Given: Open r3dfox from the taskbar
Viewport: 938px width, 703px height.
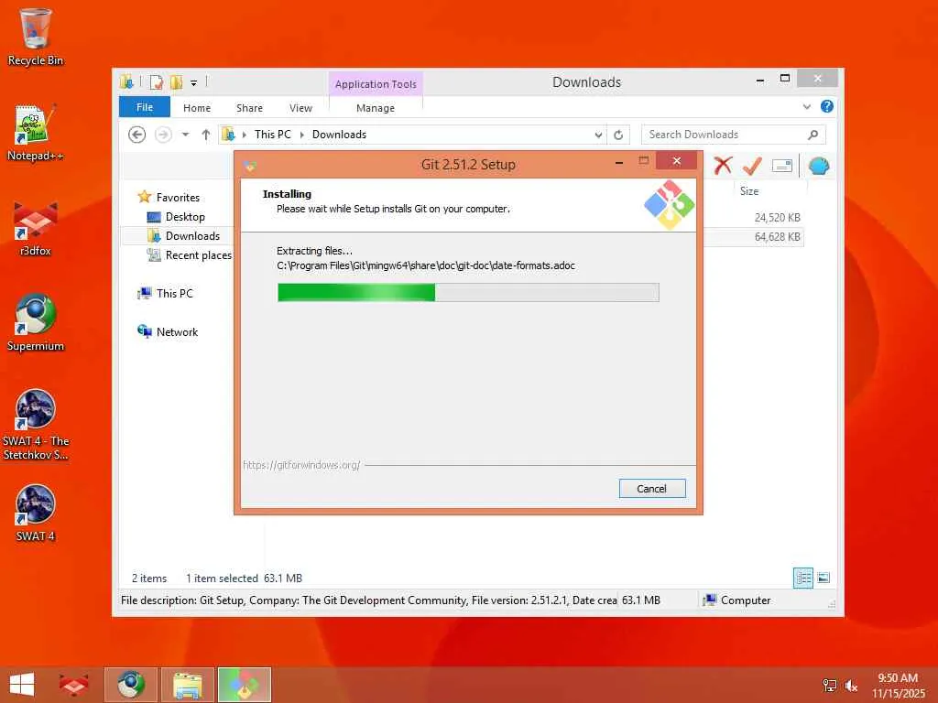Looking at the screenshot, I should coord(73,685).
